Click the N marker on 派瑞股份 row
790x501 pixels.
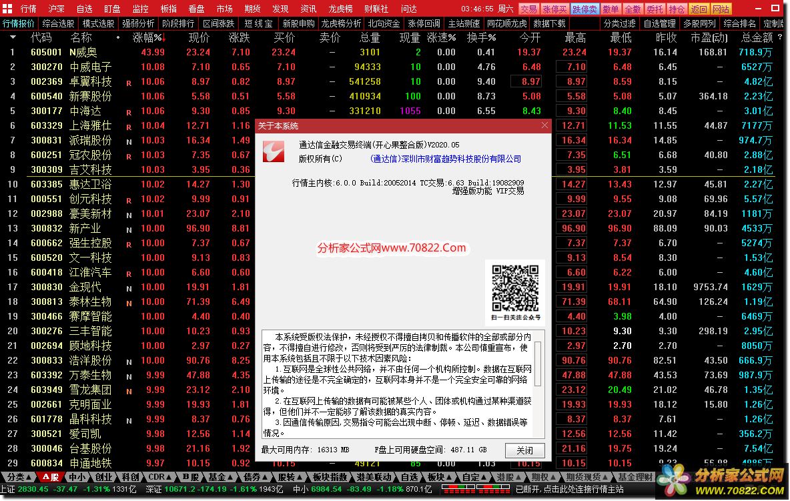coord(129,142)
